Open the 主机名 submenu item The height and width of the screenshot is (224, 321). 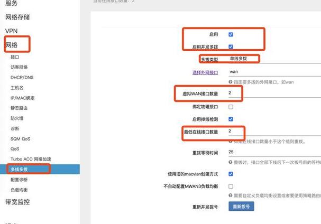coord(17,88)
